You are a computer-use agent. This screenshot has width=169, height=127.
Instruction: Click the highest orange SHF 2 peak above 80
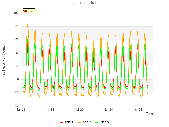(28, 25)
